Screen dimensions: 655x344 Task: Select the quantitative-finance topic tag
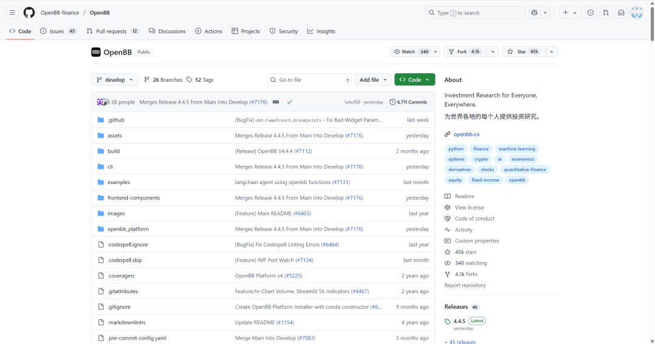(525, 170)
